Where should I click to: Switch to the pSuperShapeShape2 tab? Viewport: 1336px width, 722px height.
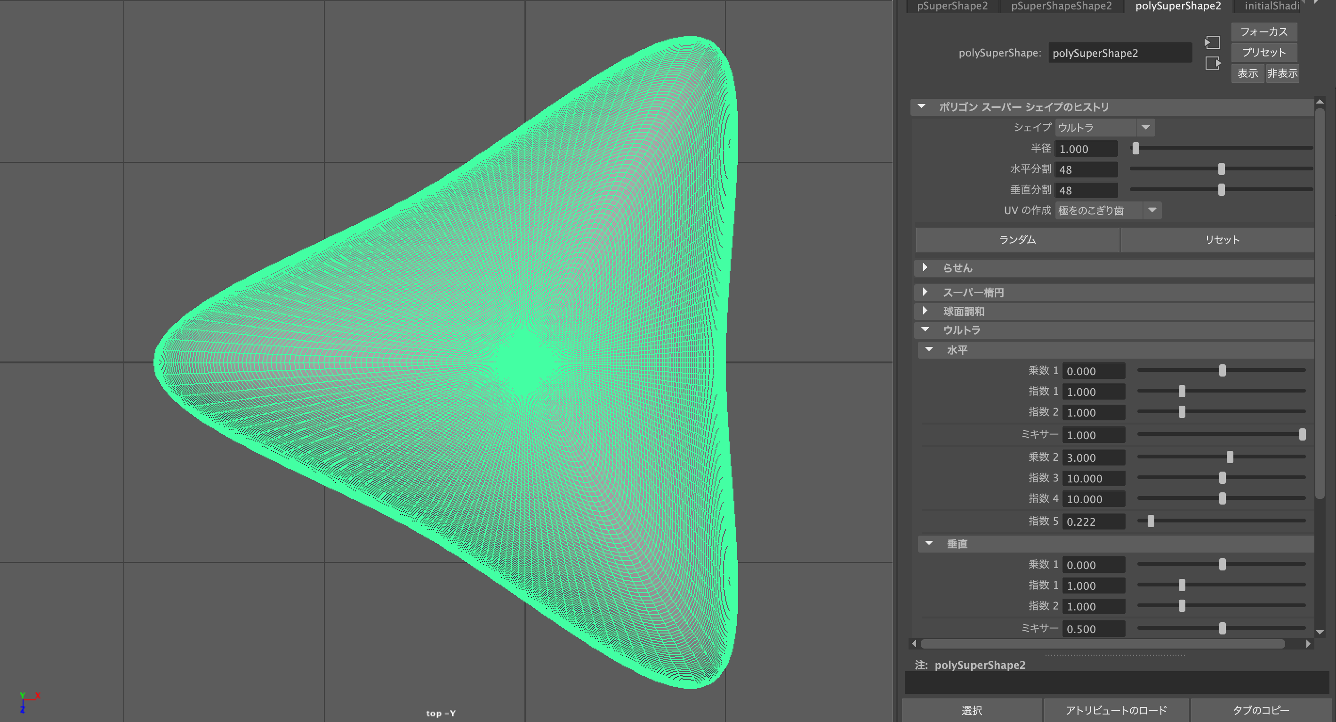(x=1061, y=6)
